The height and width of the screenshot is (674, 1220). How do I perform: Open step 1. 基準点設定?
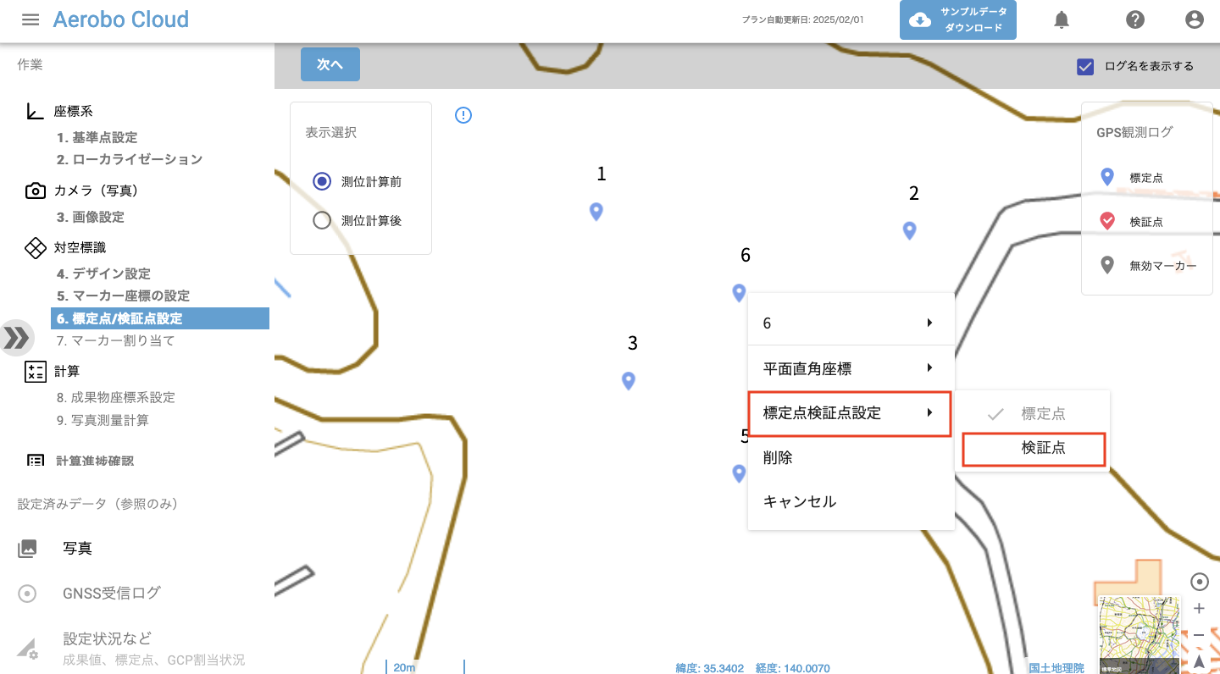(x=97, y=137)
